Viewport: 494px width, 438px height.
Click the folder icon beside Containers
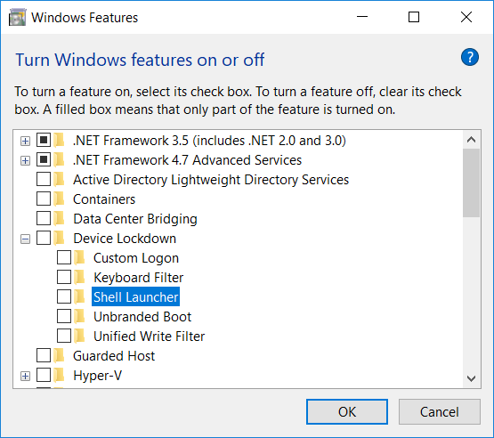click(x=59, y=199)
